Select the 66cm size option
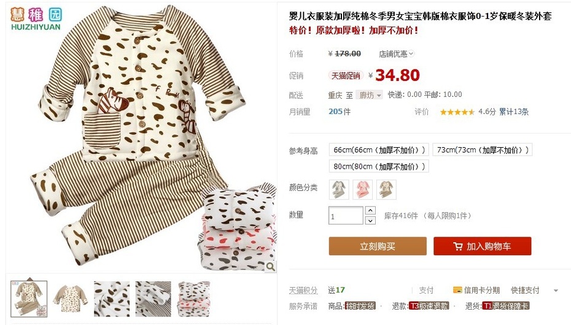571x325 pixels. (379, 150)
